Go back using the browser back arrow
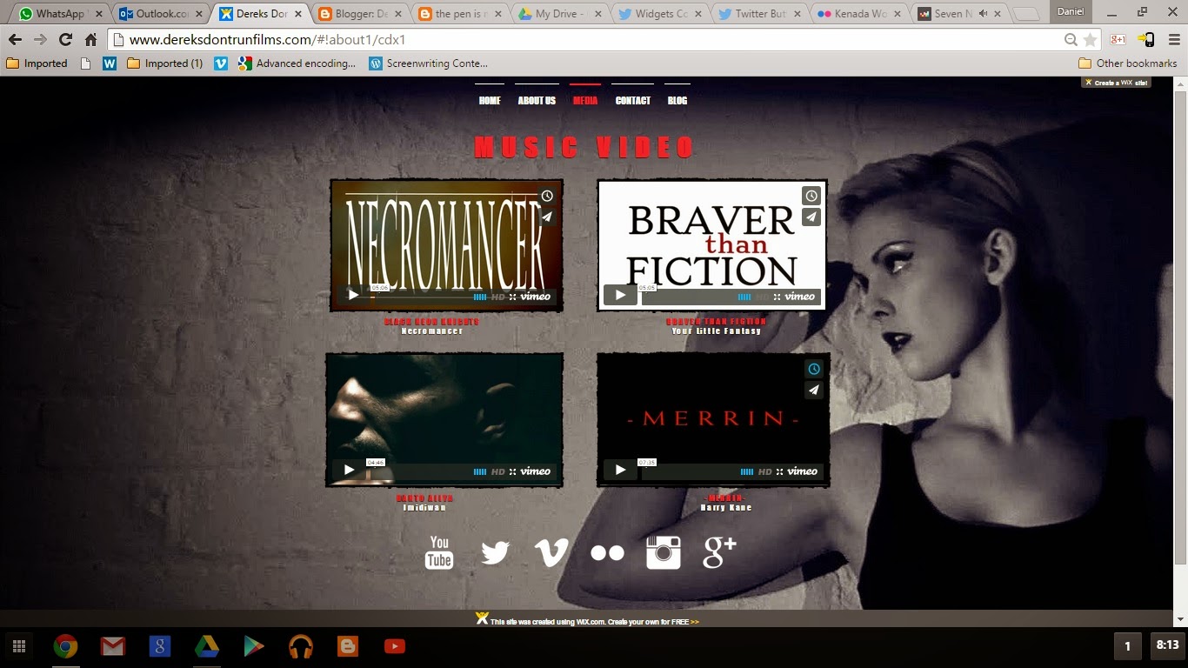The height and width of the screenshot is (668, 1188). [15, 40]
